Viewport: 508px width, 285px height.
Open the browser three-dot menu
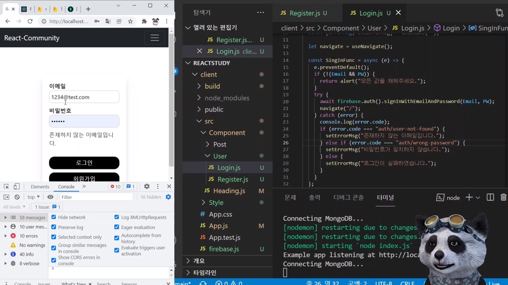pyautogui.click(x=167, y=21)
